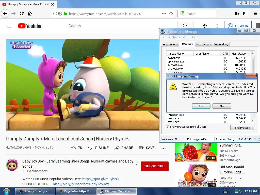
Task: Select the uphclean.exe process row
Action: [207, 61]
